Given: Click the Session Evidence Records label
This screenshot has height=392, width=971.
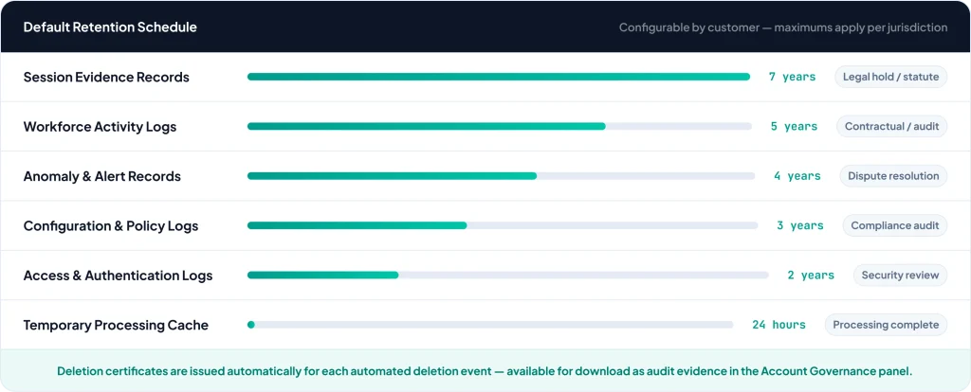Looking at the screenshot, I should coord(106,77).
